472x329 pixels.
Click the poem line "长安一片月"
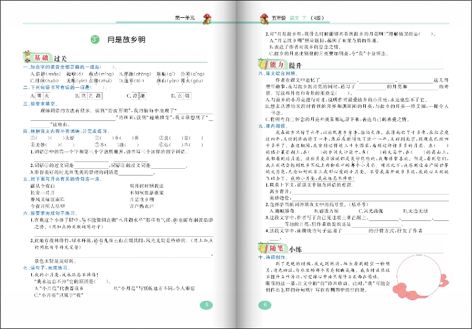click(42, 193)
